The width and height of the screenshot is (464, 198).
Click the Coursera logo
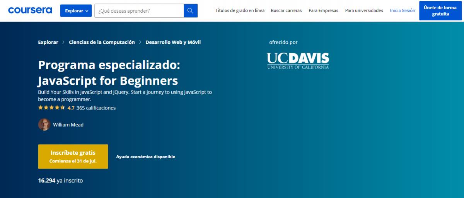[x=30, y=10]
